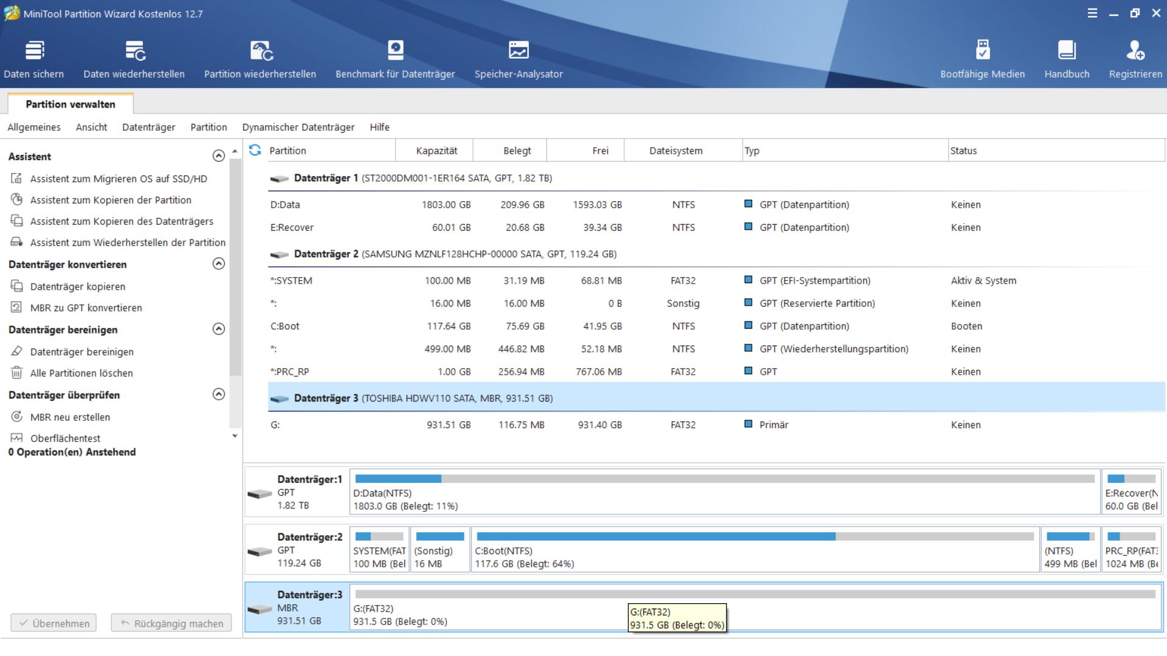Image resolution: width=1167 pixels, height=656 pixels.
Task: Click the Rückgängig machen button
Action: [x=171, y=623]
